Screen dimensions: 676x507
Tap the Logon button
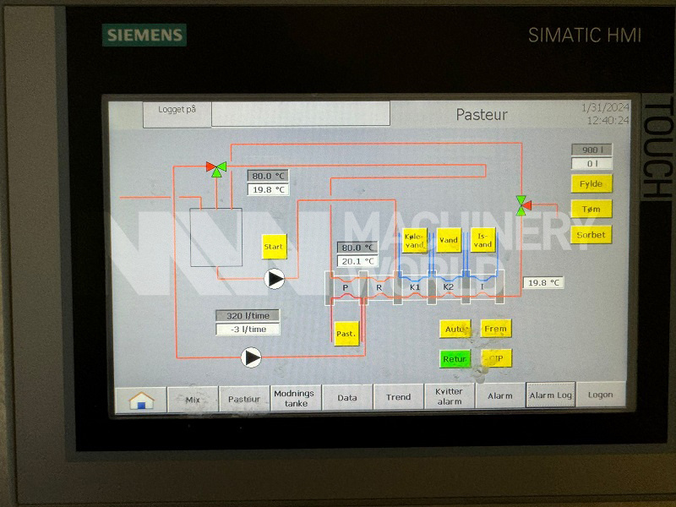pos(601,395)
